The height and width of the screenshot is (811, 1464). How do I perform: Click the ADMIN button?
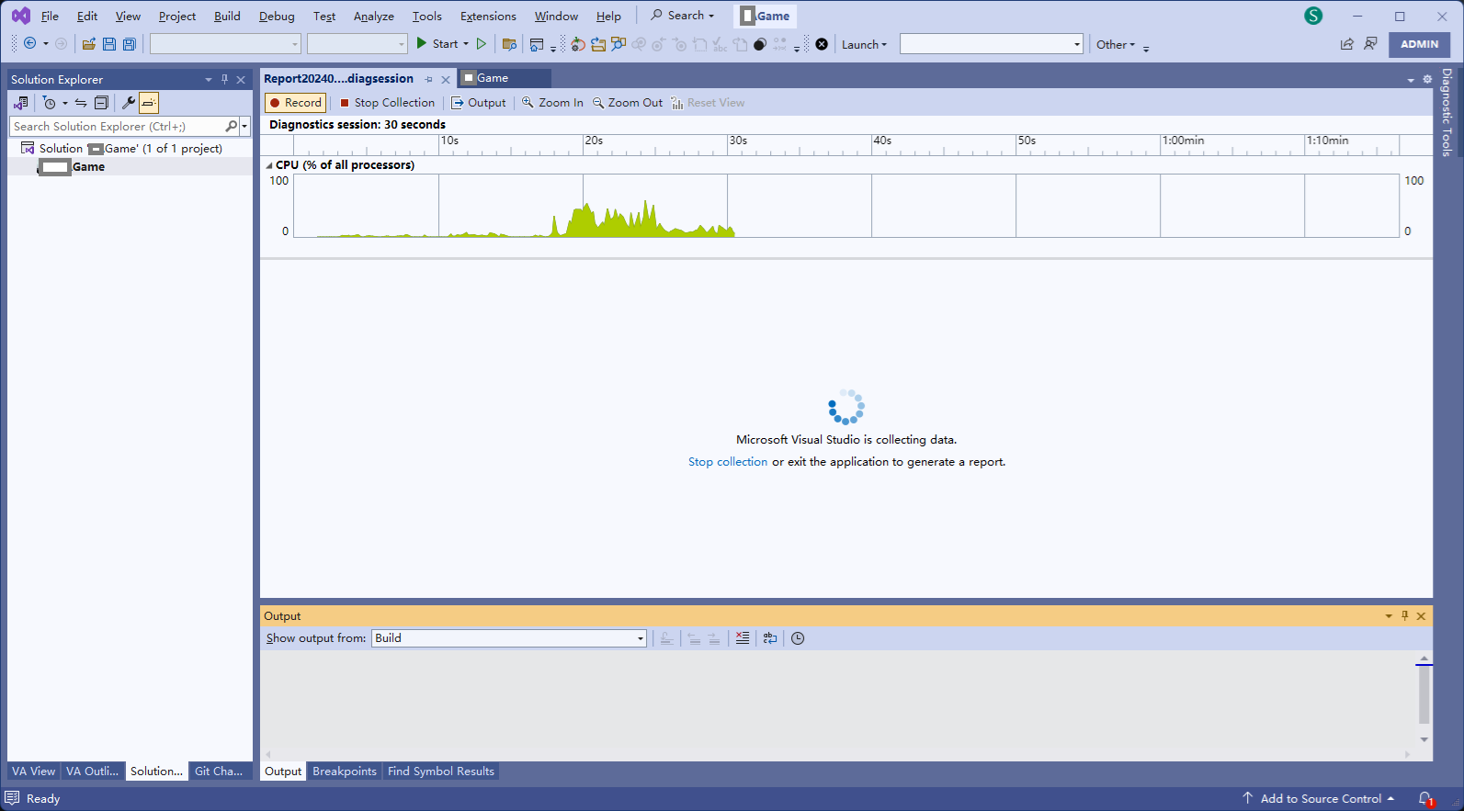coord(1419,44)
